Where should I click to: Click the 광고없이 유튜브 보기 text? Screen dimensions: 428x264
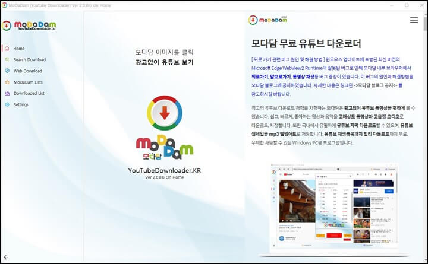(165, 62)
